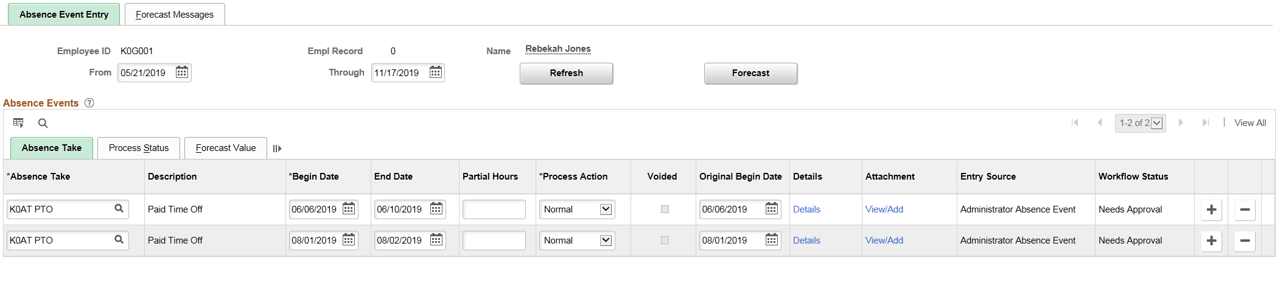The width and height of the screenshot is (1283, 302).
Task: Click the grid personalize table icon
Action: (x=18, y=123)
